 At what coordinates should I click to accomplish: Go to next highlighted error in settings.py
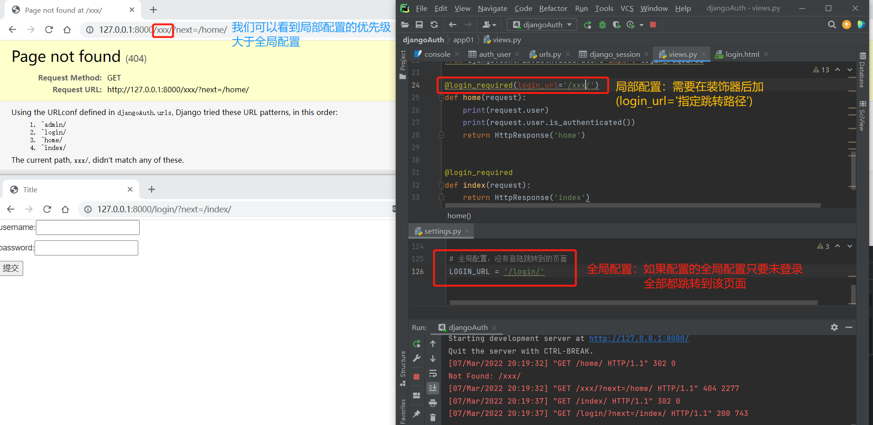850,246
